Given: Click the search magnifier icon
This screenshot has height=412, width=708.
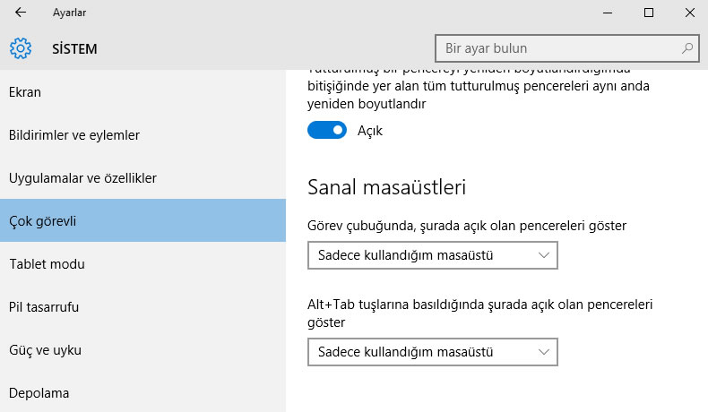Looking at the screenshot, I should pyautogui.click(x=687, y=47).
